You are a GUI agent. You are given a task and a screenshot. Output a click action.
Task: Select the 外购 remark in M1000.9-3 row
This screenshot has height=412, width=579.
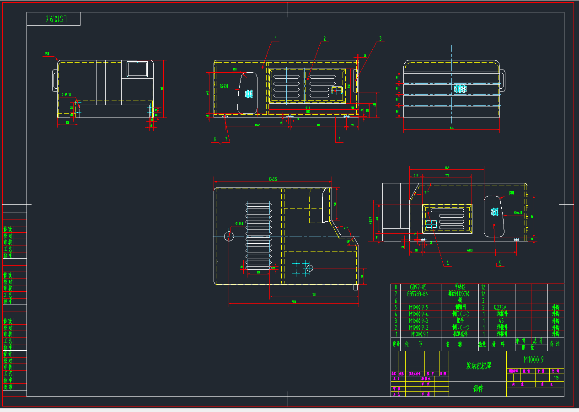click(556, 321)
